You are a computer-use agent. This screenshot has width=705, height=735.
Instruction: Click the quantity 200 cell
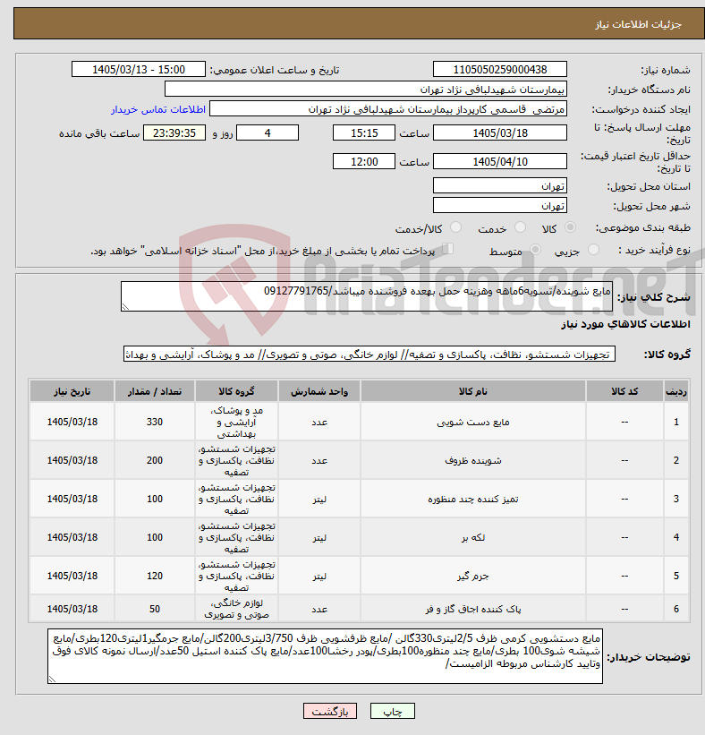[155, 460]
